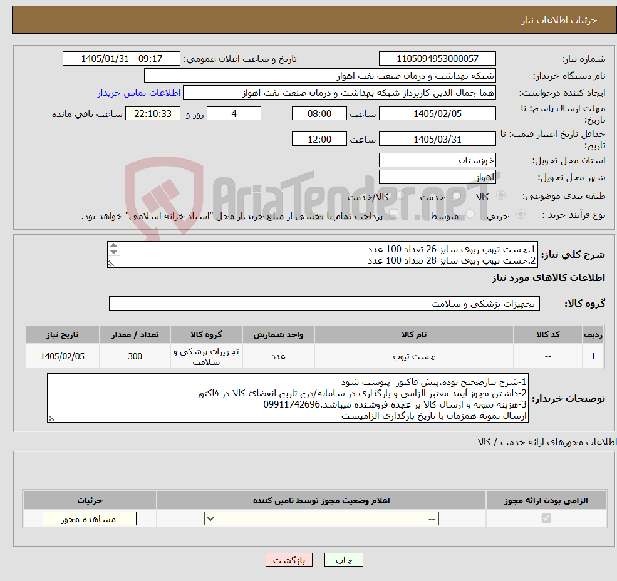
Task: Click the چست تیوب item name cell
Action: coord(414,356)
